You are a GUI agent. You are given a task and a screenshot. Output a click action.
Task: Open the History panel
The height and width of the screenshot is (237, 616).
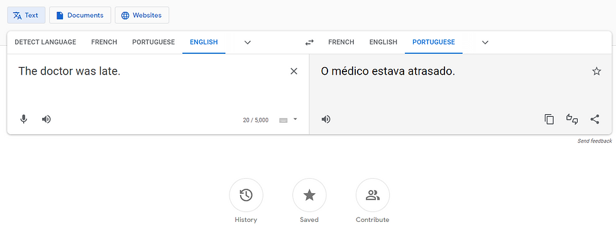[246, 195]
